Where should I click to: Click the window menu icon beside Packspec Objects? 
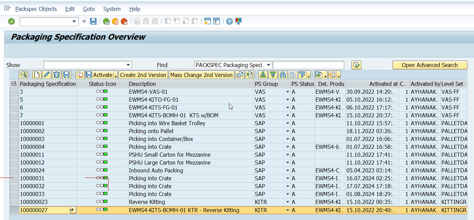(x=8, y=9)
